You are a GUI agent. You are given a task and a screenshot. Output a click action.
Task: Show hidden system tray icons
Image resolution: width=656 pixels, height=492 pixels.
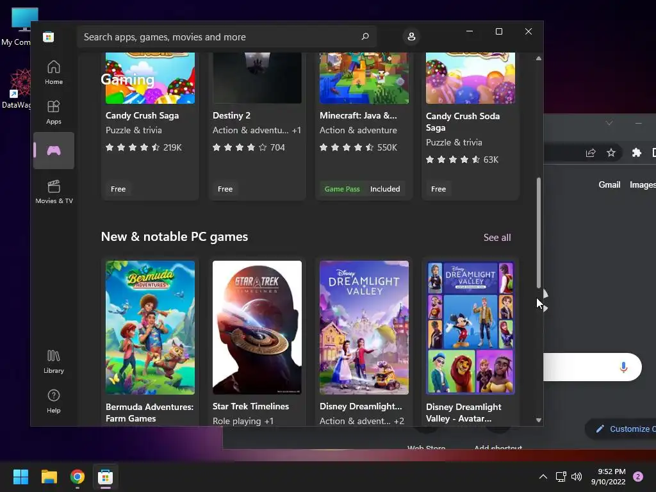click(x=543, y=477)
